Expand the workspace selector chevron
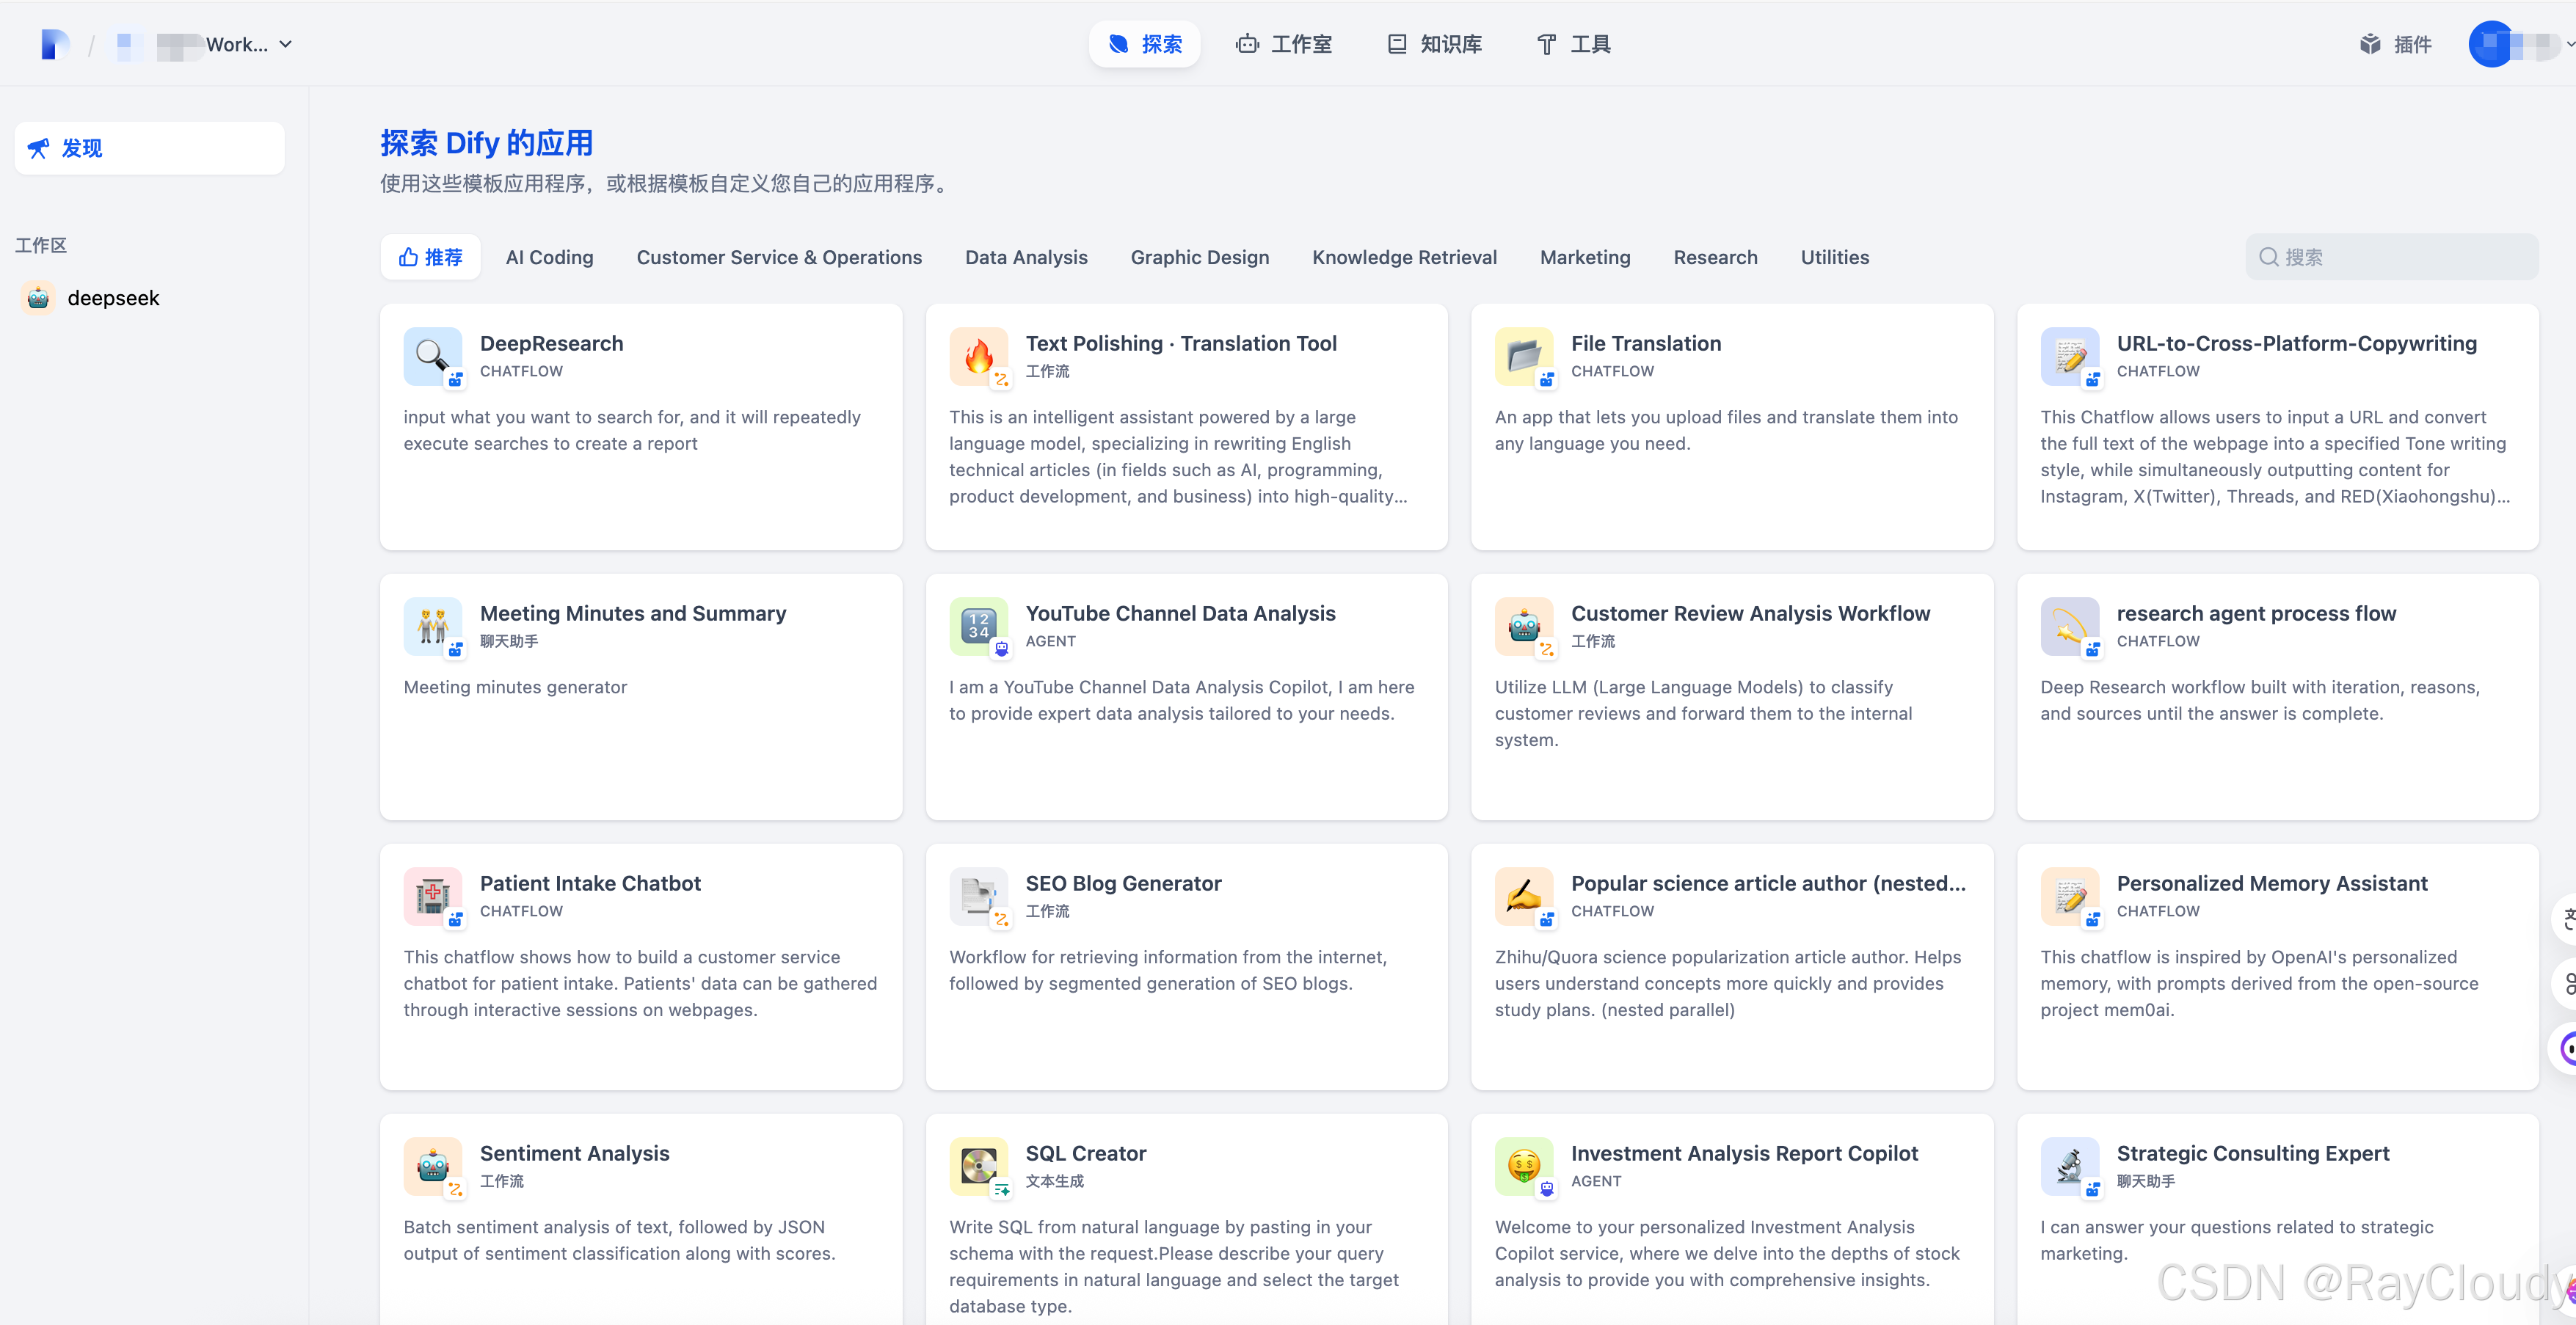The height and width of the screenshot is (1325, 2576). (286, 44)
